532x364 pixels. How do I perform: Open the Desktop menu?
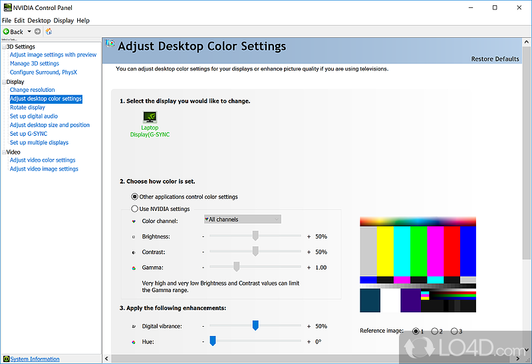point(39,21)
